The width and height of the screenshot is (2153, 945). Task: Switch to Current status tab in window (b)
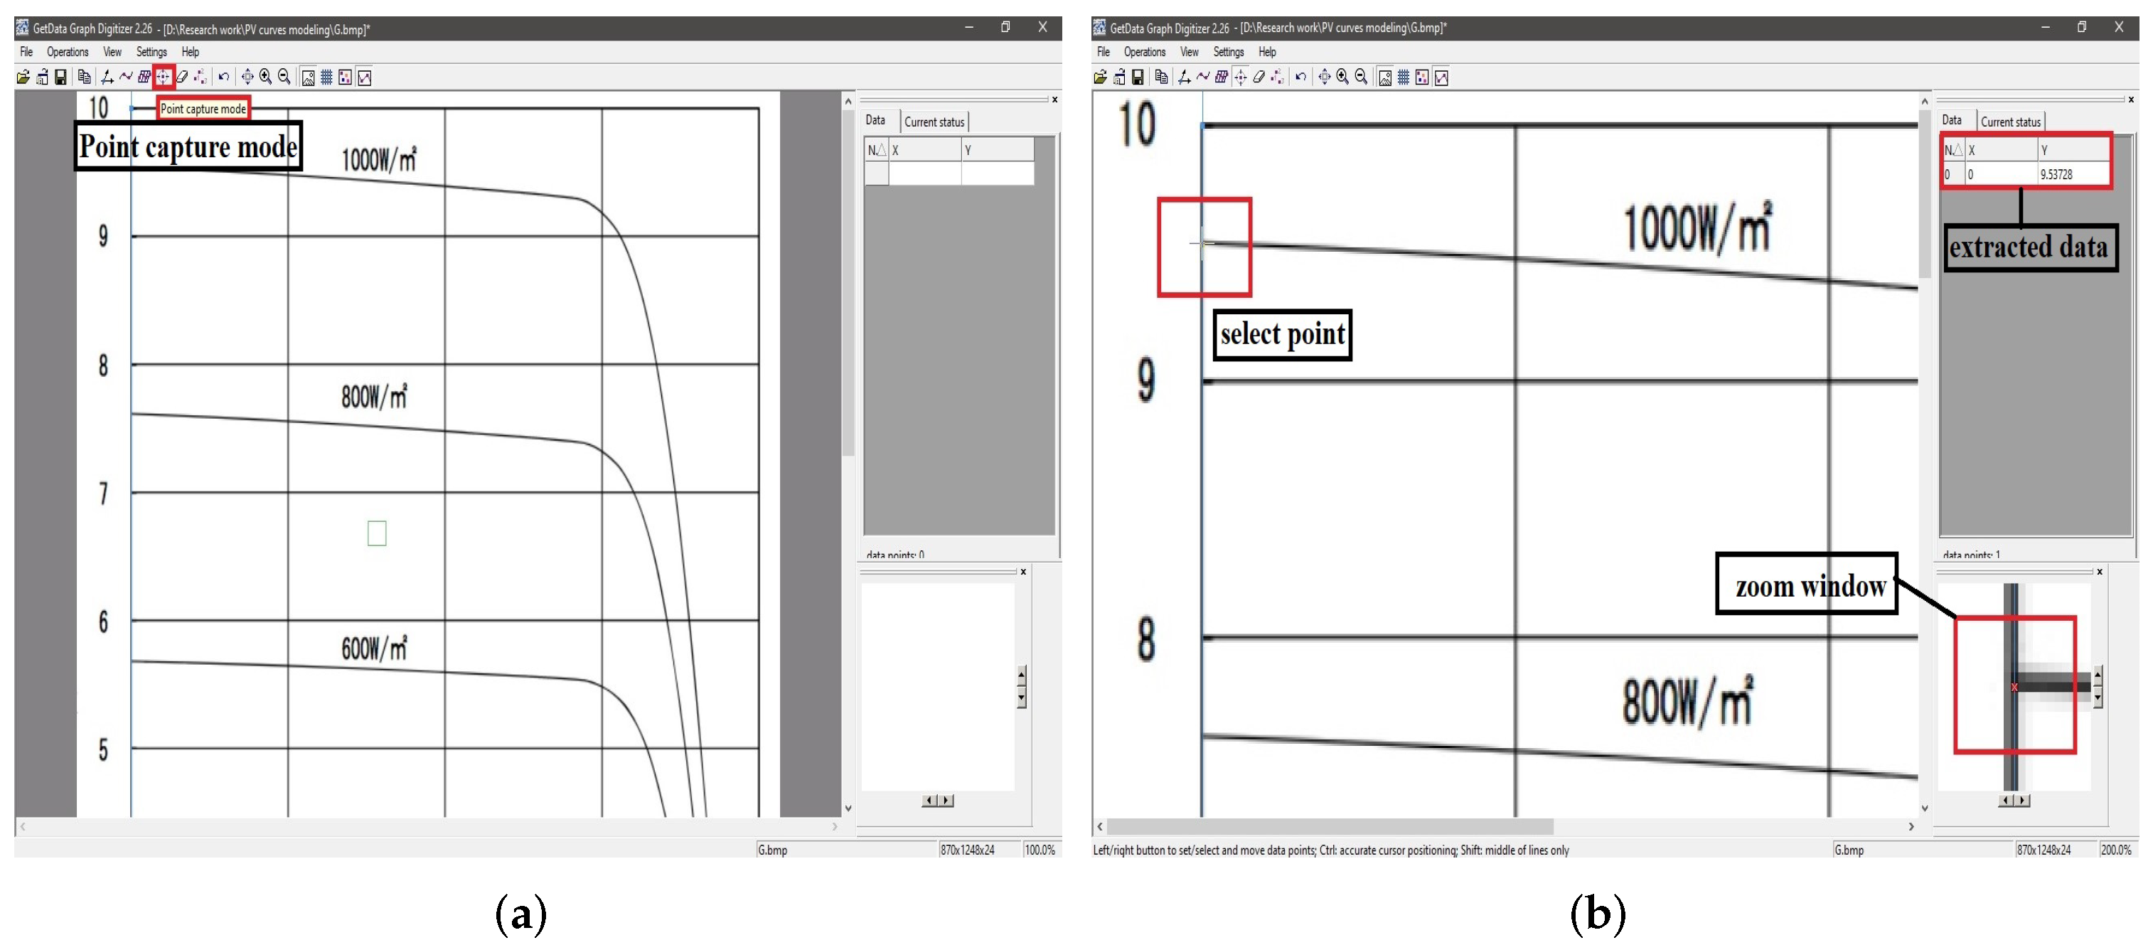[2010, 122]
